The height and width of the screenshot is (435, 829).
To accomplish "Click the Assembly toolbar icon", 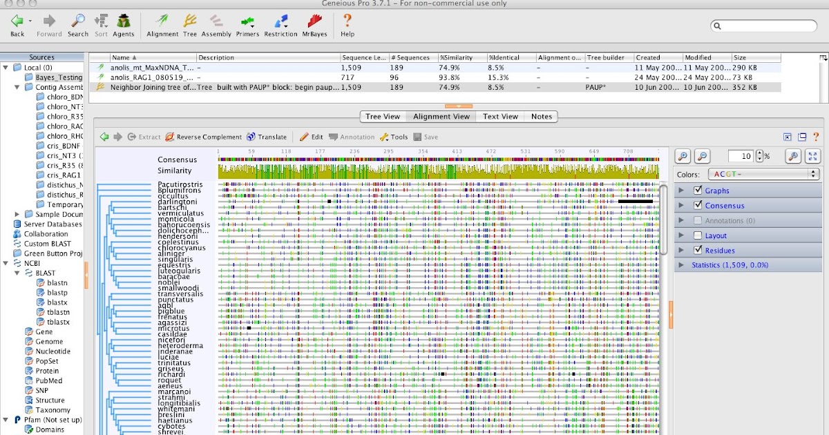I will 216,25.
